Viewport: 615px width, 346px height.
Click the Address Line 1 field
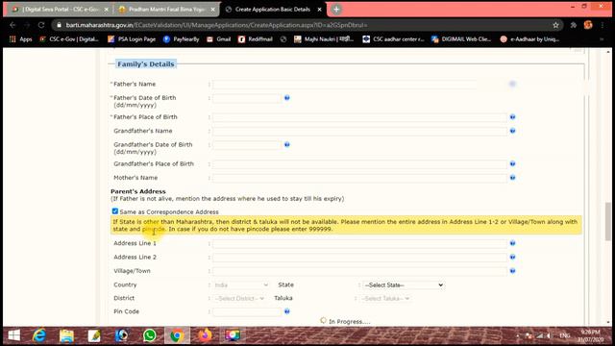pyautogui.click(x=359, y=243)
